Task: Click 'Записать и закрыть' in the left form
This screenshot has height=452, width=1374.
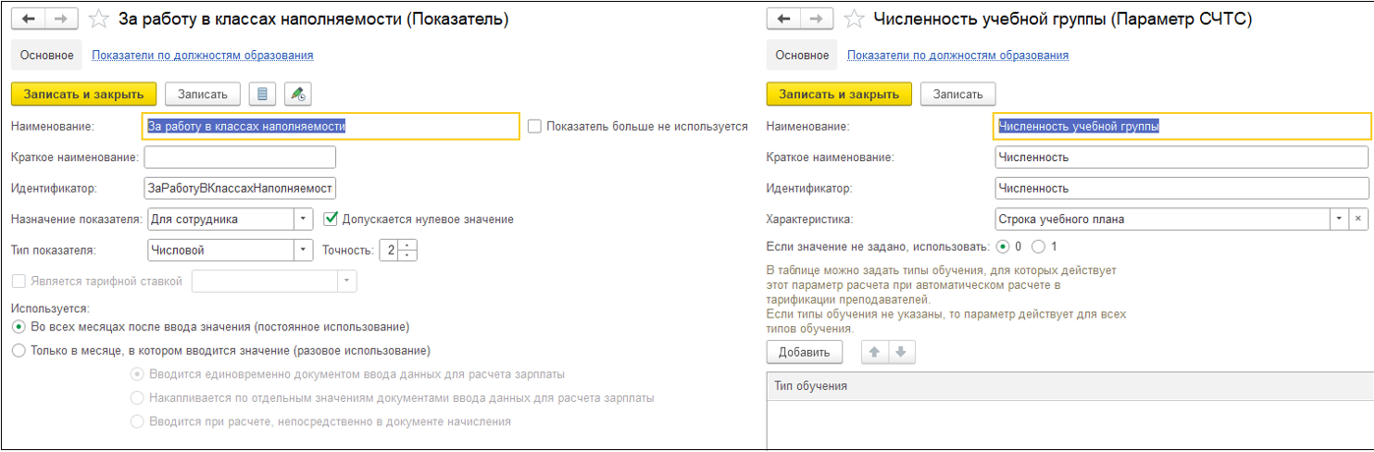Action: click(84, 94)
